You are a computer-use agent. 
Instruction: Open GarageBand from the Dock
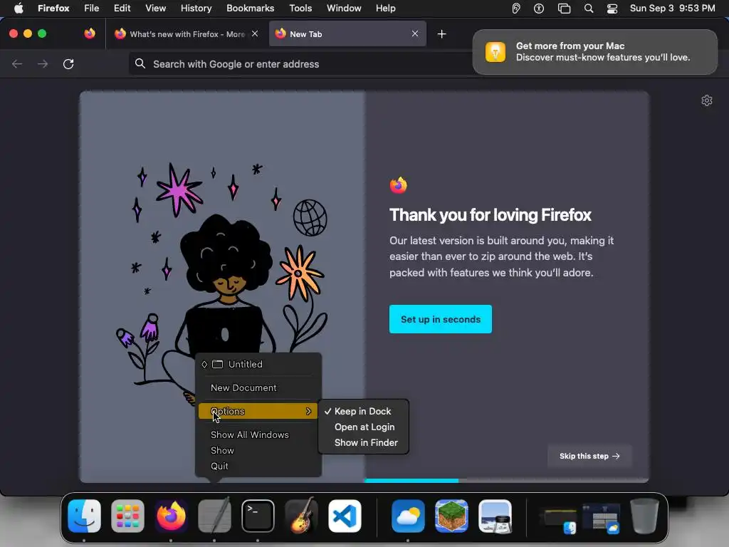[301, 516]
